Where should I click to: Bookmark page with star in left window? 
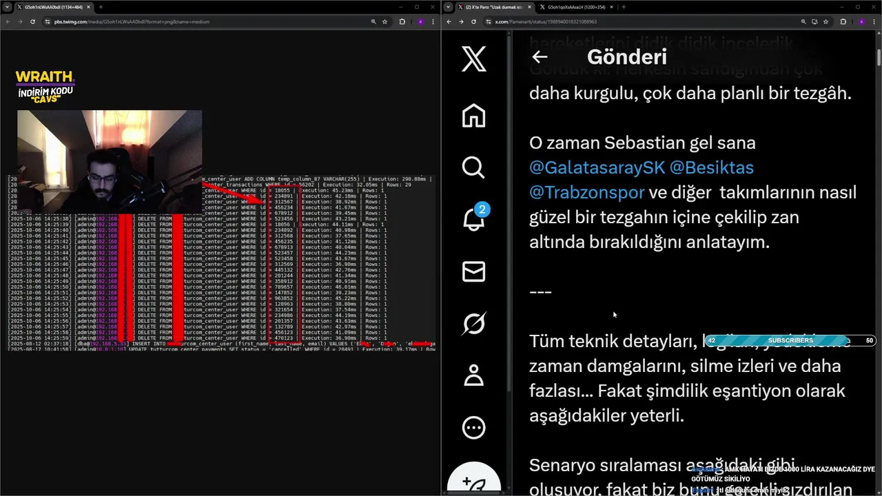[385, 21]
